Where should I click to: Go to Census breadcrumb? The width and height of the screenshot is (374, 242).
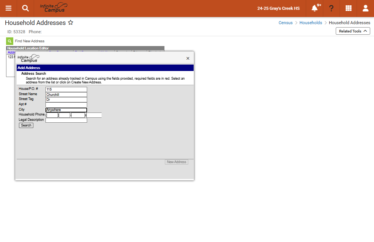[285, 23]
